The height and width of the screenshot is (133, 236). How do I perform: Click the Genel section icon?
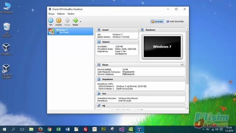(99, 30)
